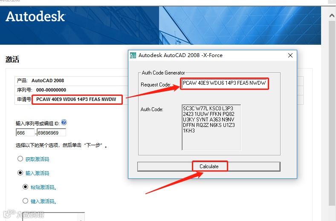Click the Calculate button
336x221 pixels.
[x=209, y=166]
